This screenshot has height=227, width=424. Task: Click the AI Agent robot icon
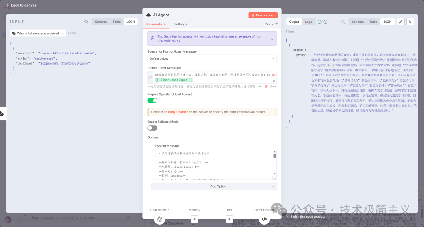[x=148, y=15]
